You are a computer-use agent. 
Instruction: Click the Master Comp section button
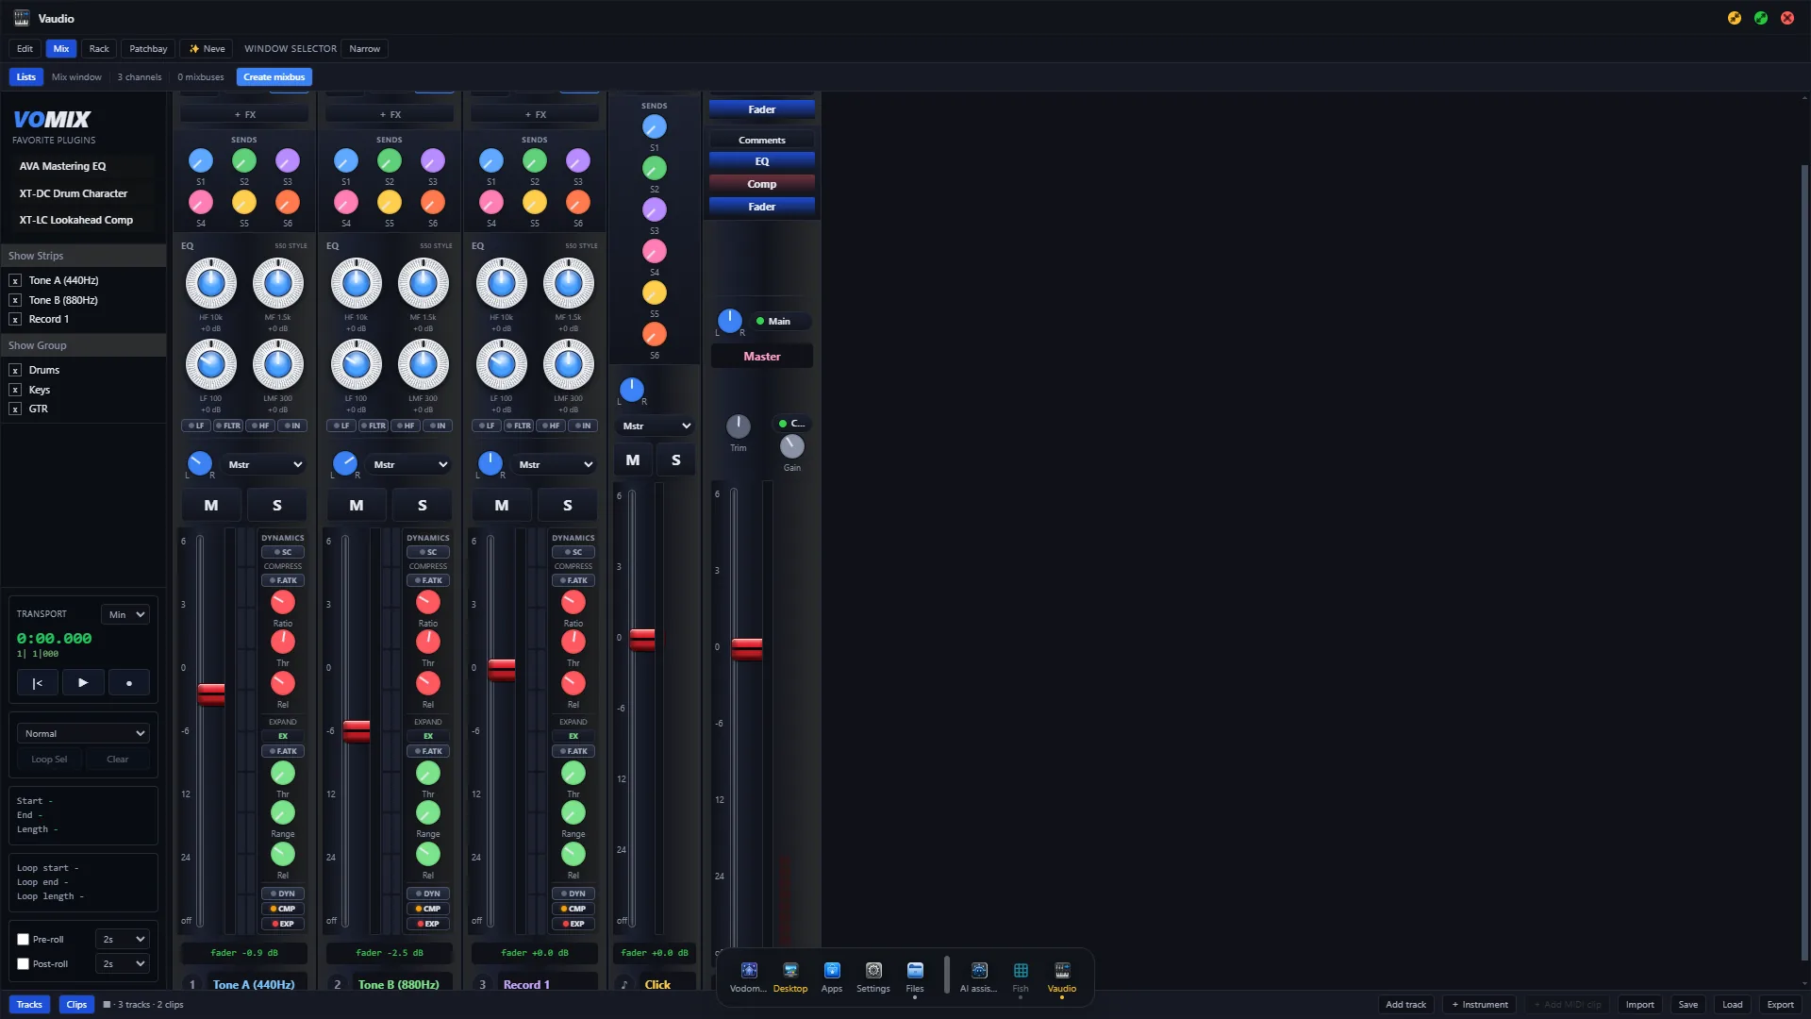761,184
